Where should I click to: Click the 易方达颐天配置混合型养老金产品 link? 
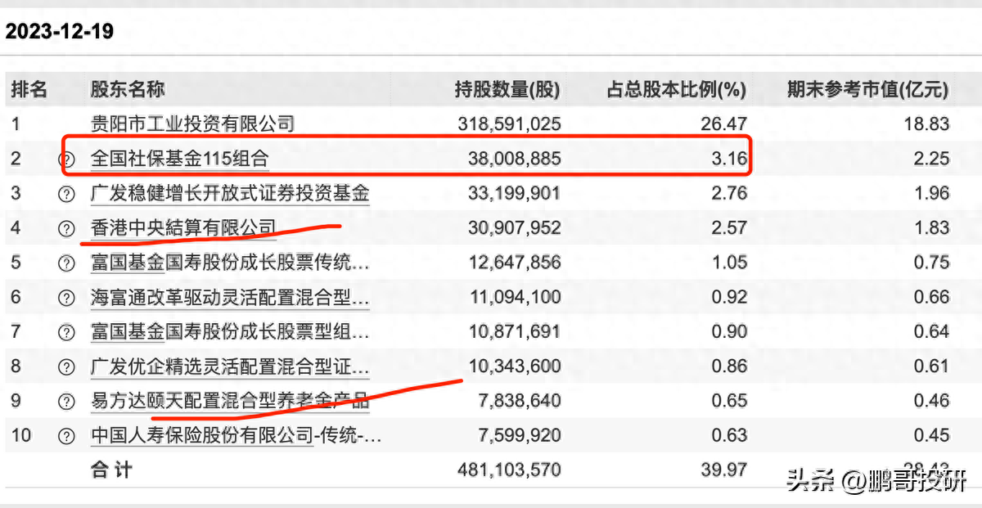(x=229, y=401)
